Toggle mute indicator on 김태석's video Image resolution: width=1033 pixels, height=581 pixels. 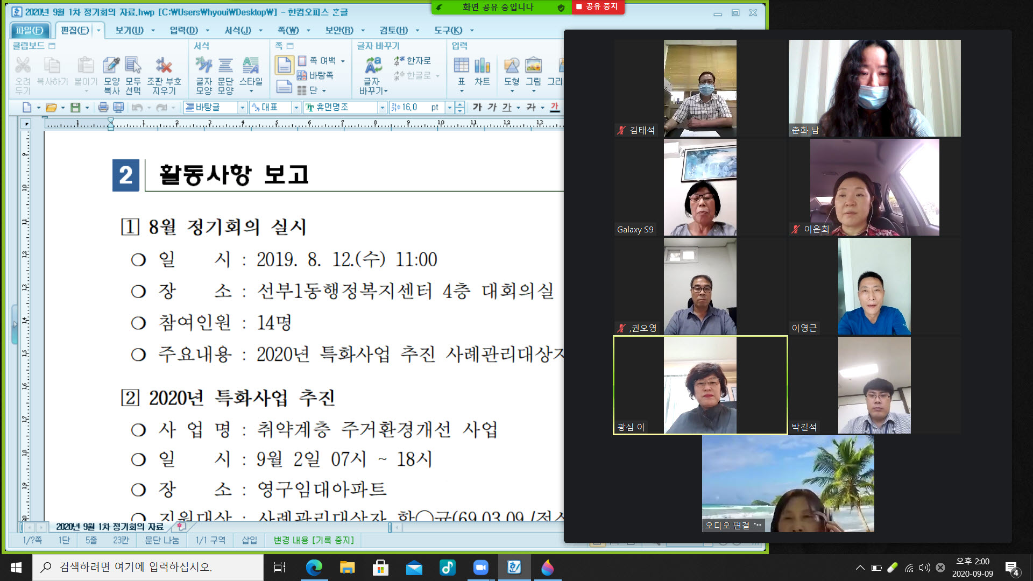tap(620, 129)
